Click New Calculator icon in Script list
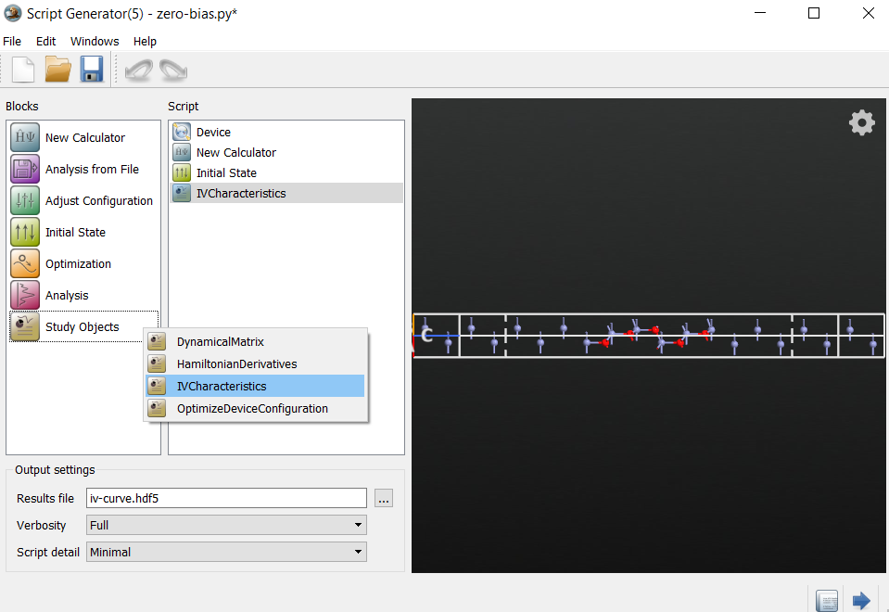889x612 pixels. (182, 152)
